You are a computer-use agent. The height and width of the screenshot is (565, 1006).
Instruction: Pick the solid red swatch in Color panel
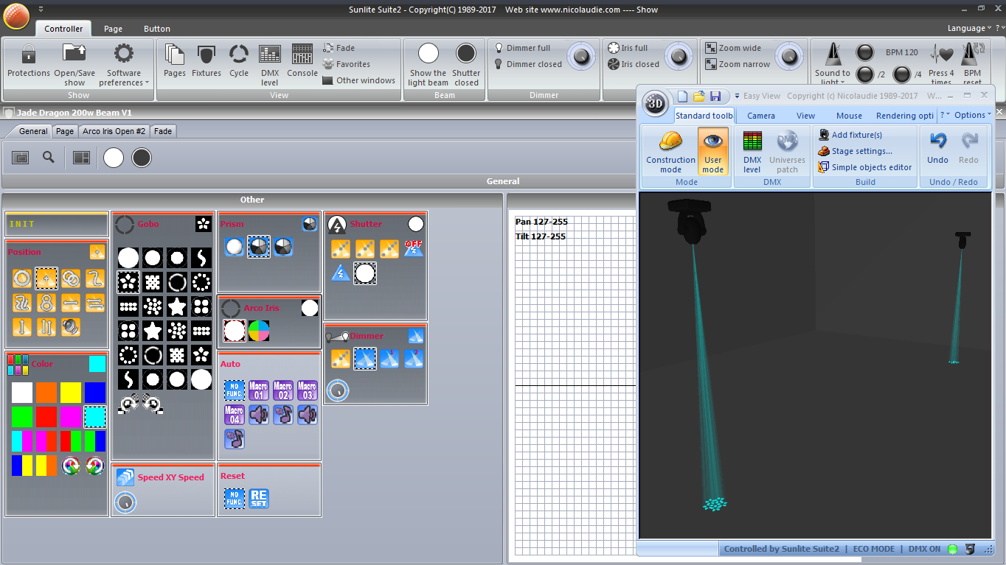coord(46,417)
